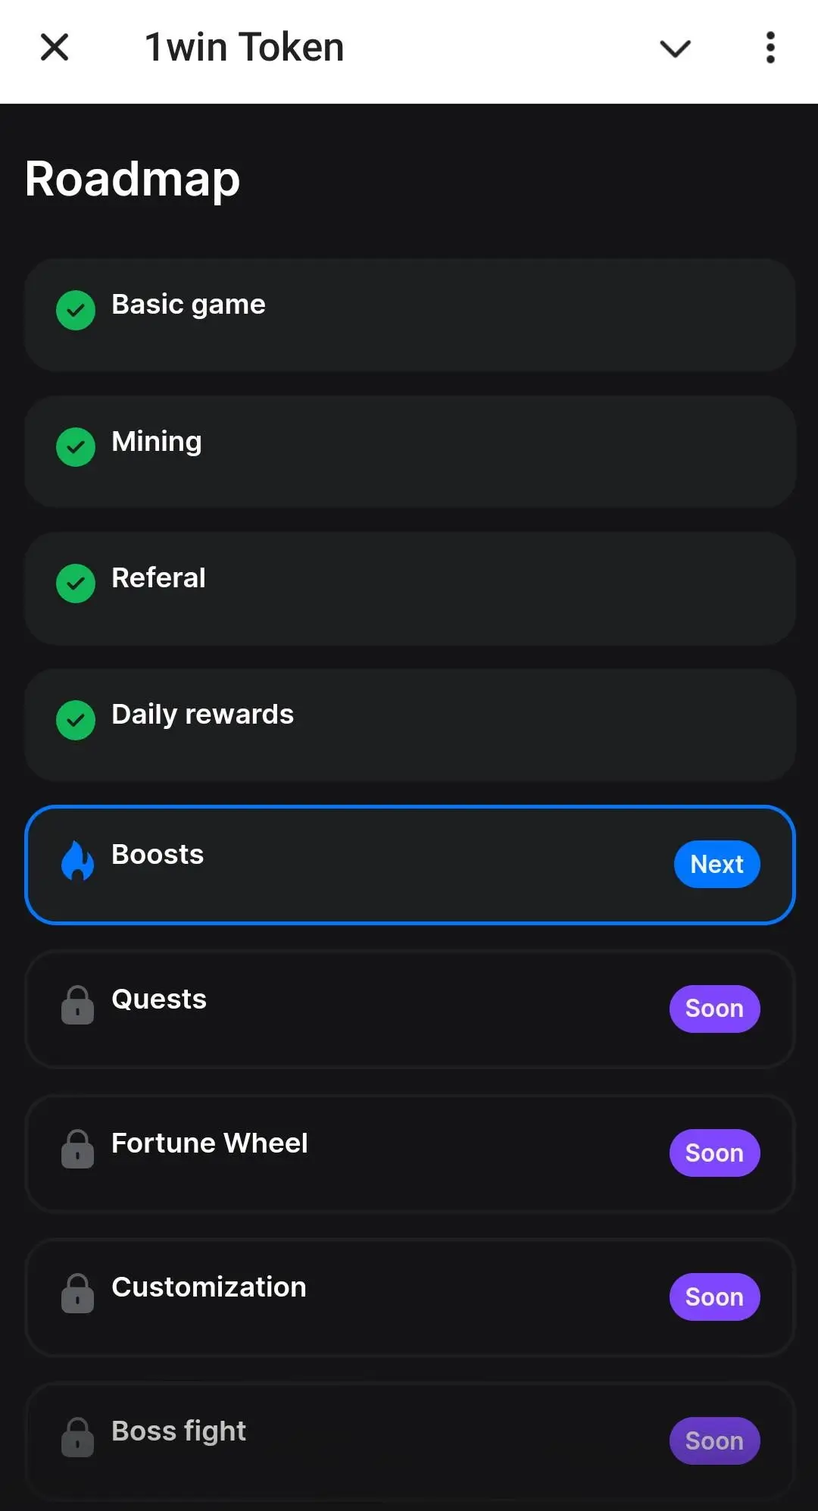Open the three-dot overflow menu

click(770, 48)
